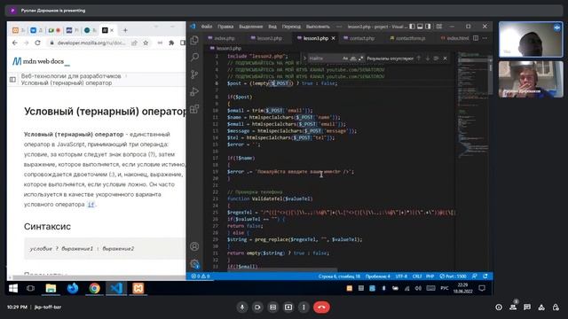The image size is (568, 319).
Task: Toggle the panel layout icon in title bar
Action: point(420,27)
